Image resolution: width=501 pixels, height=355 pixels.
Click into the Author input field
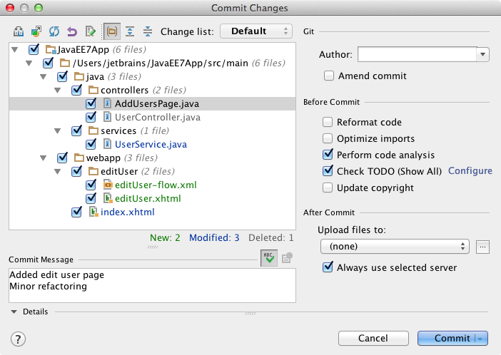[417, 54]
